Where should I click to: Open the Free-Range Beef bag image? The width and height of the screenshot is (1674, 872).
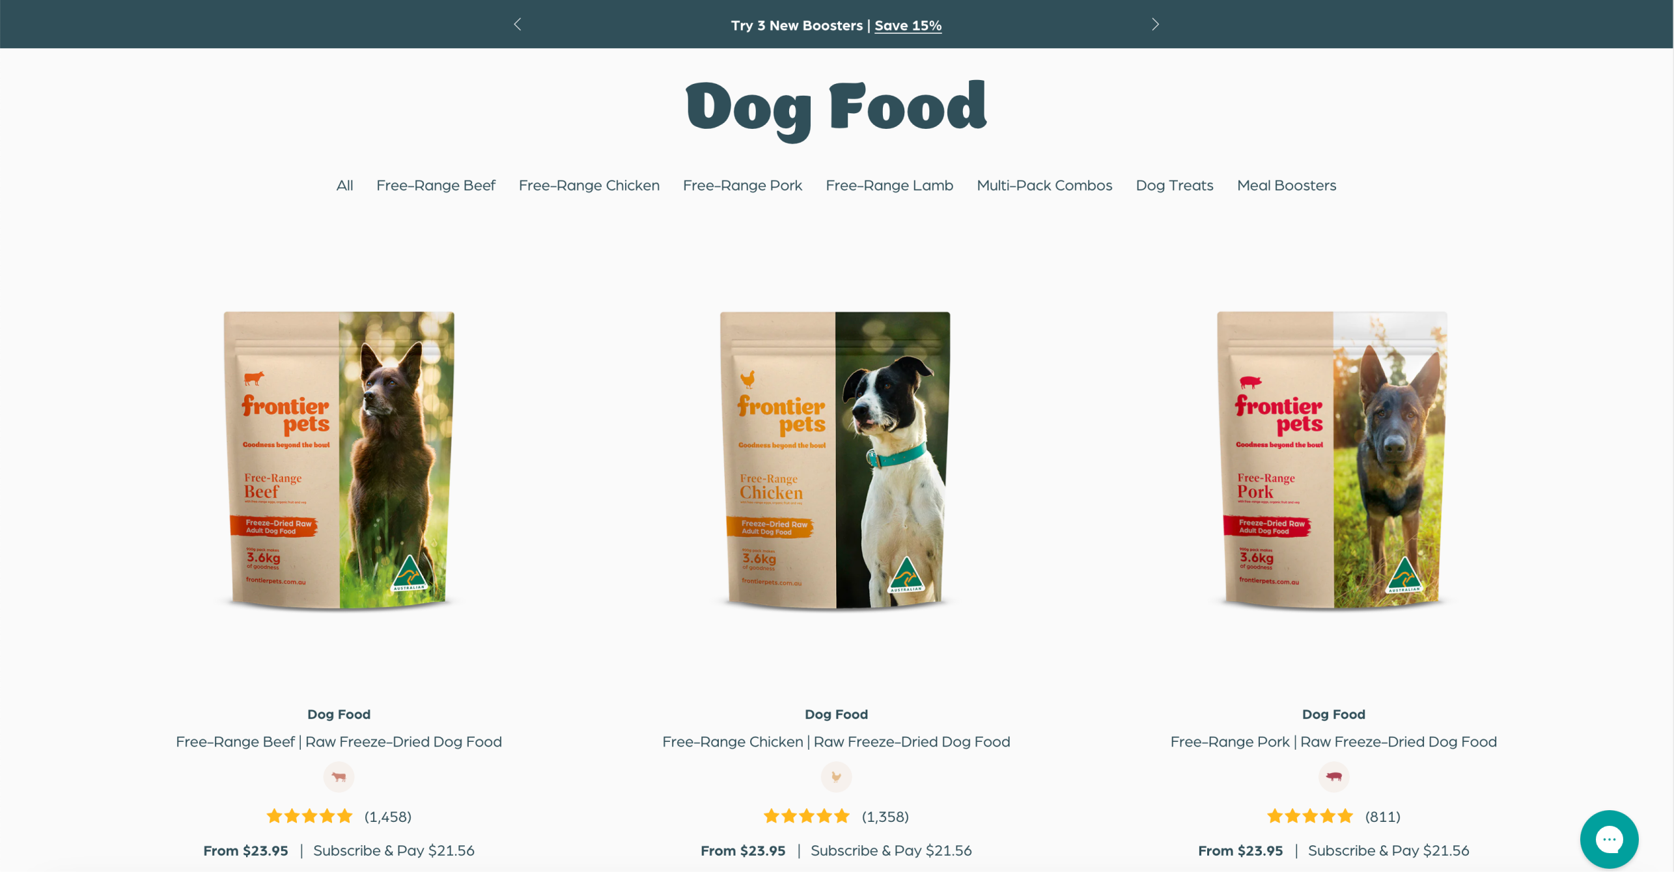[339, 461]
